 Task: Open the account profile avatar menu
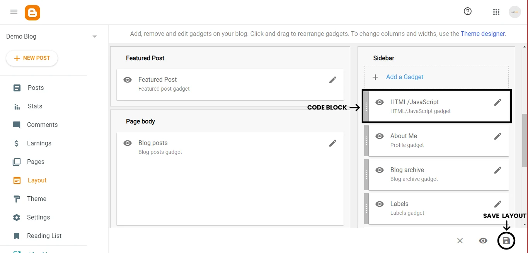click(515, 12)
